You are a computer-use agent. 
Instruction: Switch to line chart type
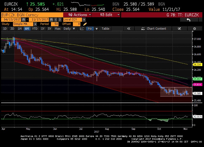pos(81,29)
